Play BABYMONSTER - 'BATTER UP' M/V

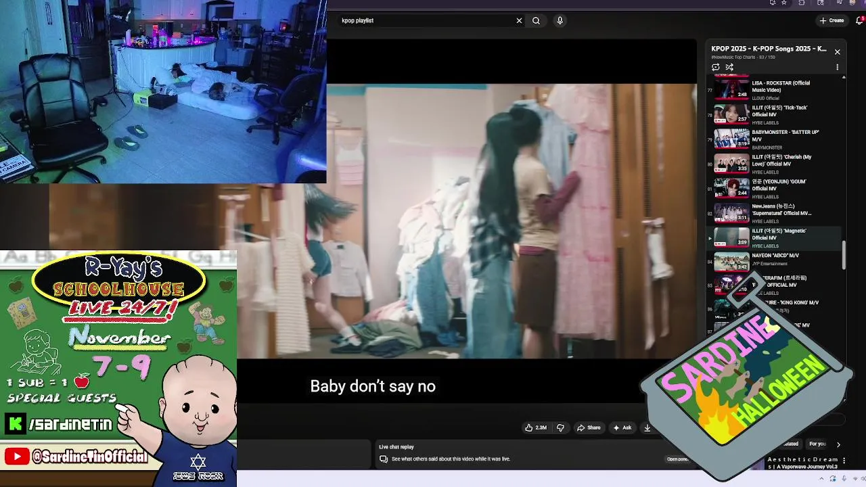click(x=775, y=139)
